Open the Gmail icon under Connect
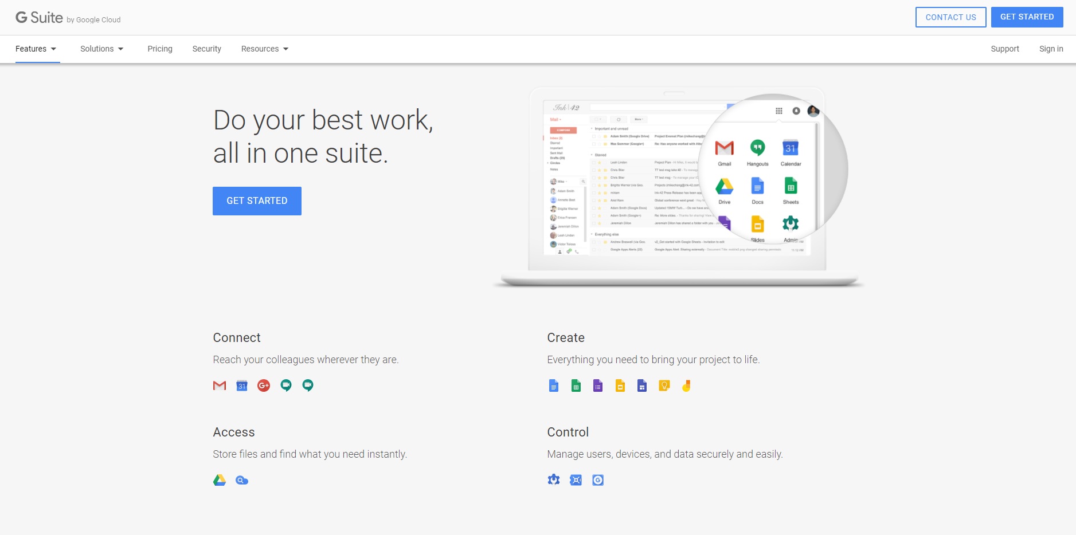 [220, 385]
